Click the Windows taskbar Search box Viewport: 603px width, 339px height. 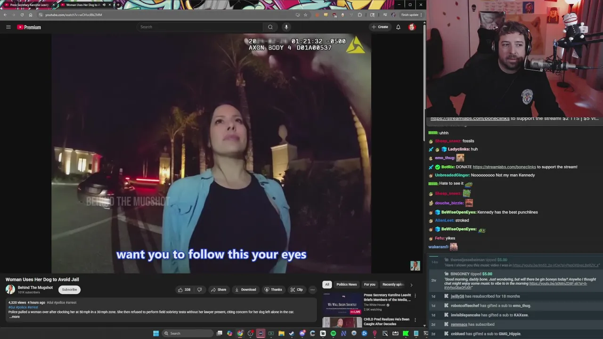(x=187, y=333)
